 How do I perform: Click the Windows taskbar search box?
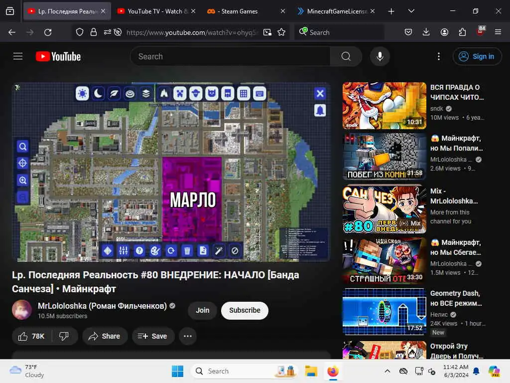244,371
